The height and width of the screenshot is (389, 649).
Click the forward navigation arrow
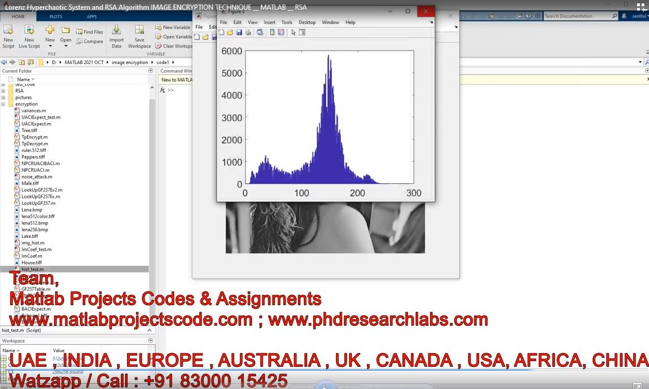click(x=12, y=62)
